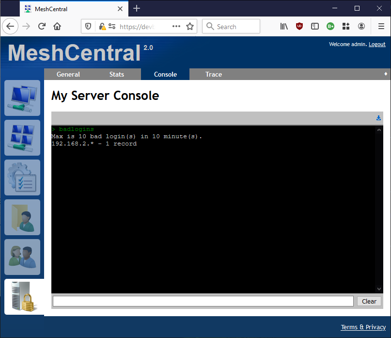Open uBlock Origin extension icon

point(299,26)
